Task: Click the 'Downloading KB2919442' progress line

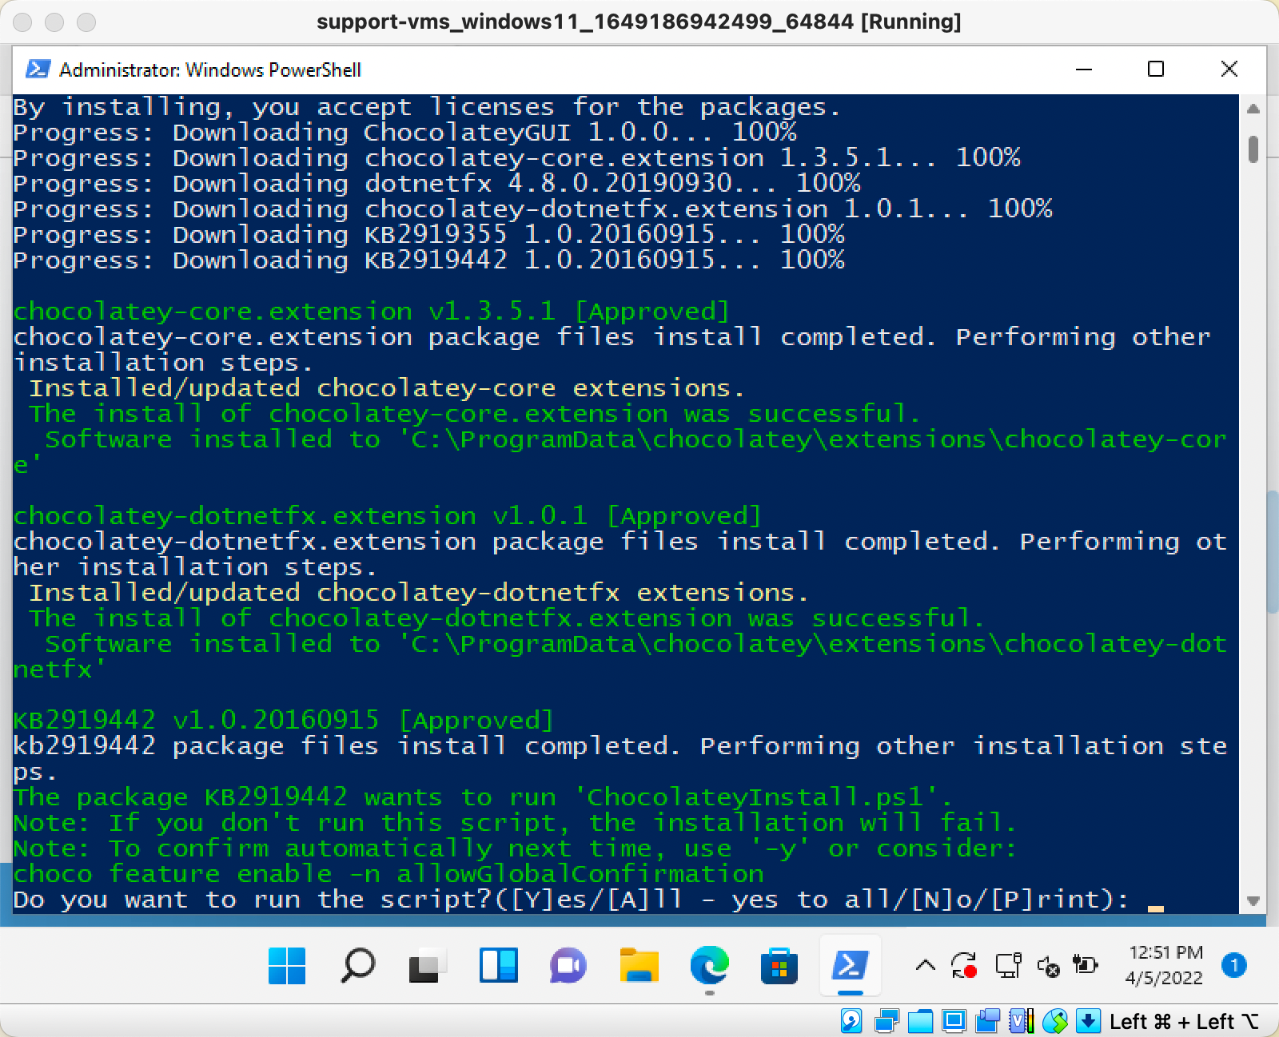Action: (428, 260)
